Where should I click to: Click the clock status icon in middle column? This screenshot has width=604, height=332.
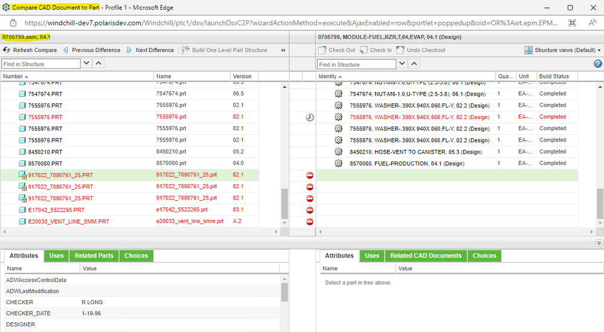pos(310,117)
